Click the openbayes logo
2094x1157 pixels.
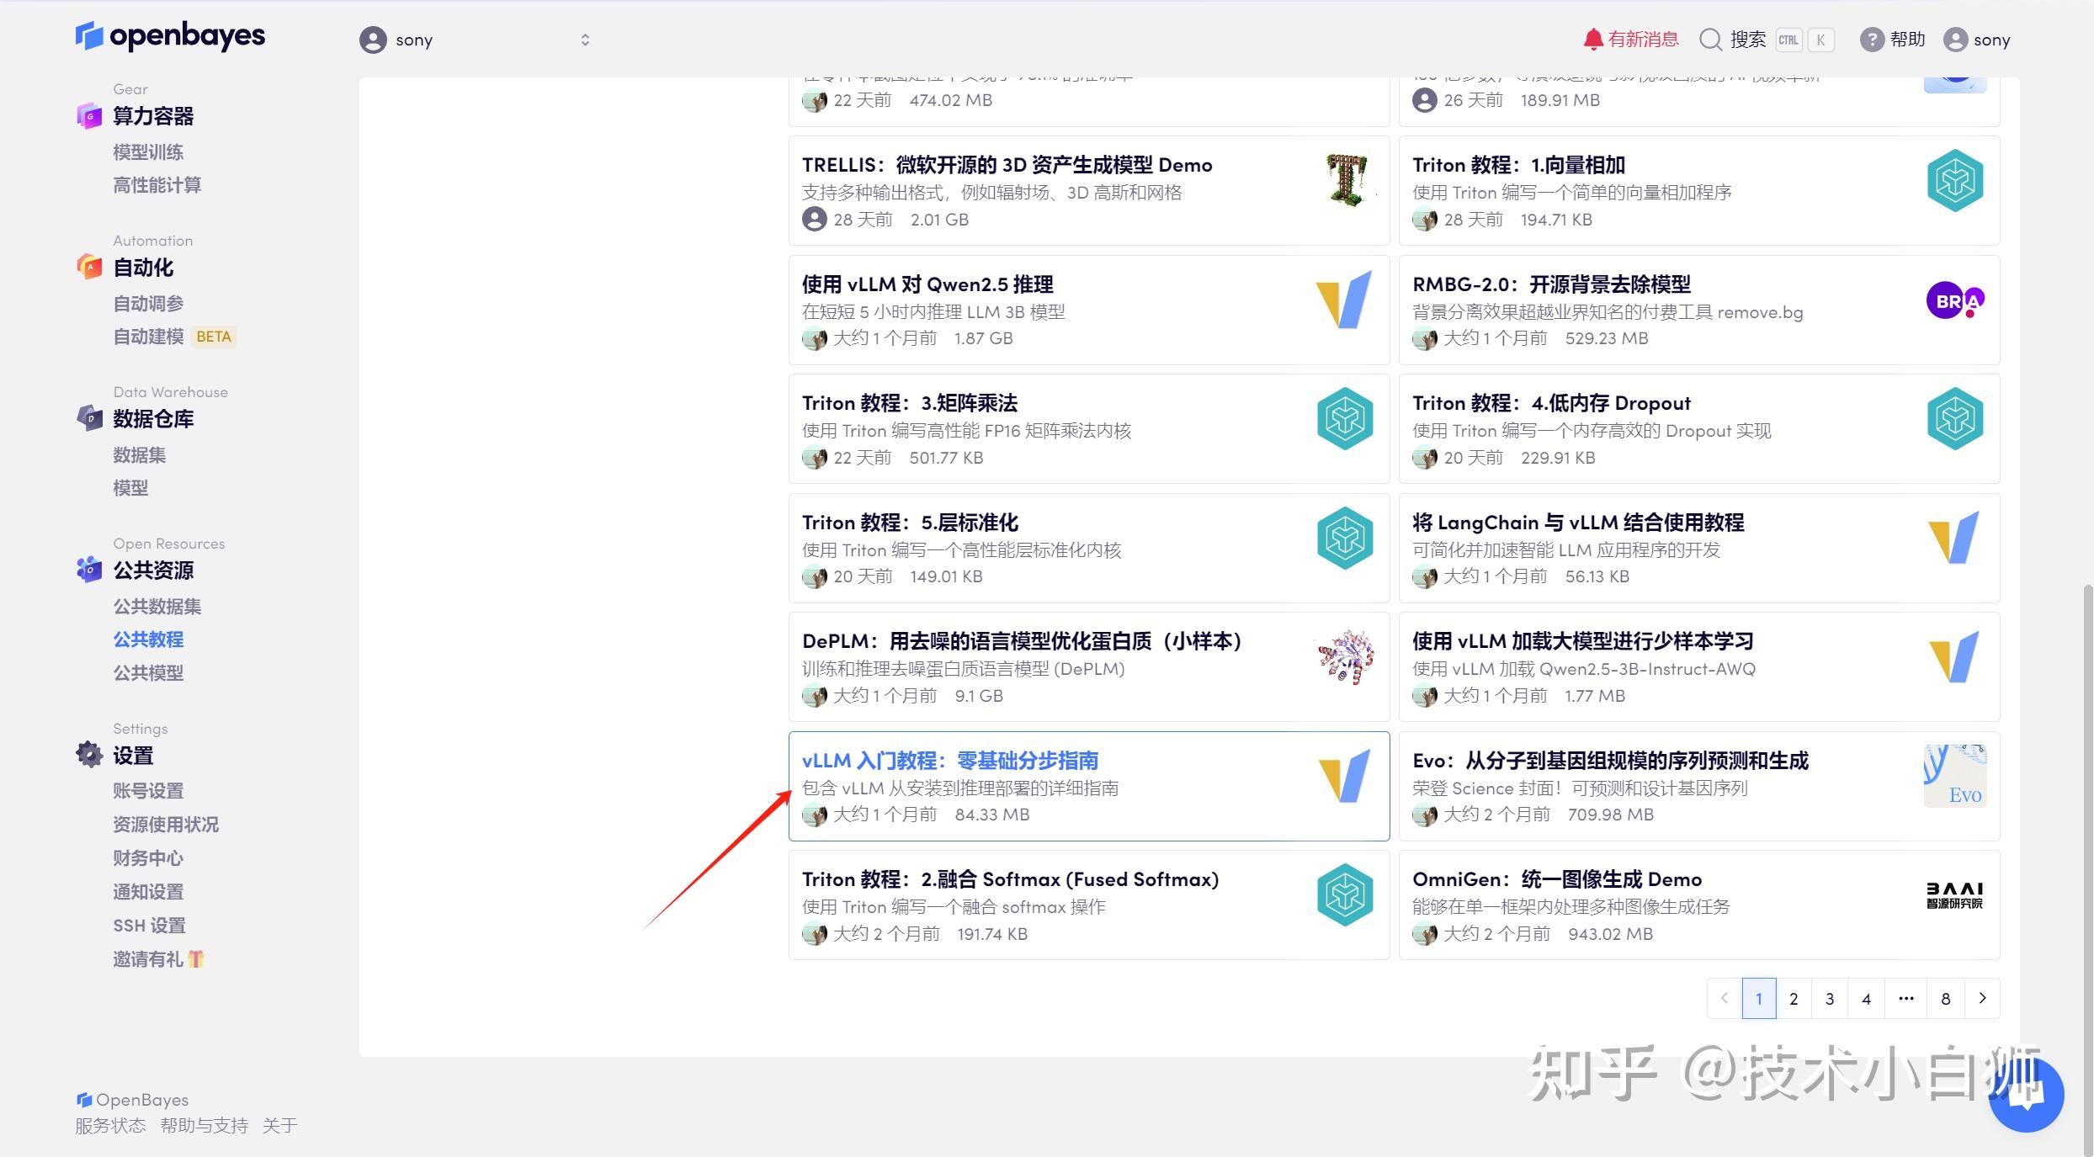click(x=170, y=36)
